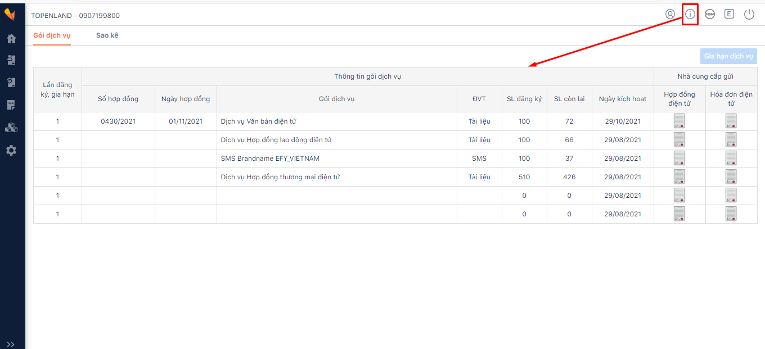Open e-invoice for Hợp đồng lao động điện tử
This screenshot has height=349, width=765.
pyautogui.click(x=731, y=139)
